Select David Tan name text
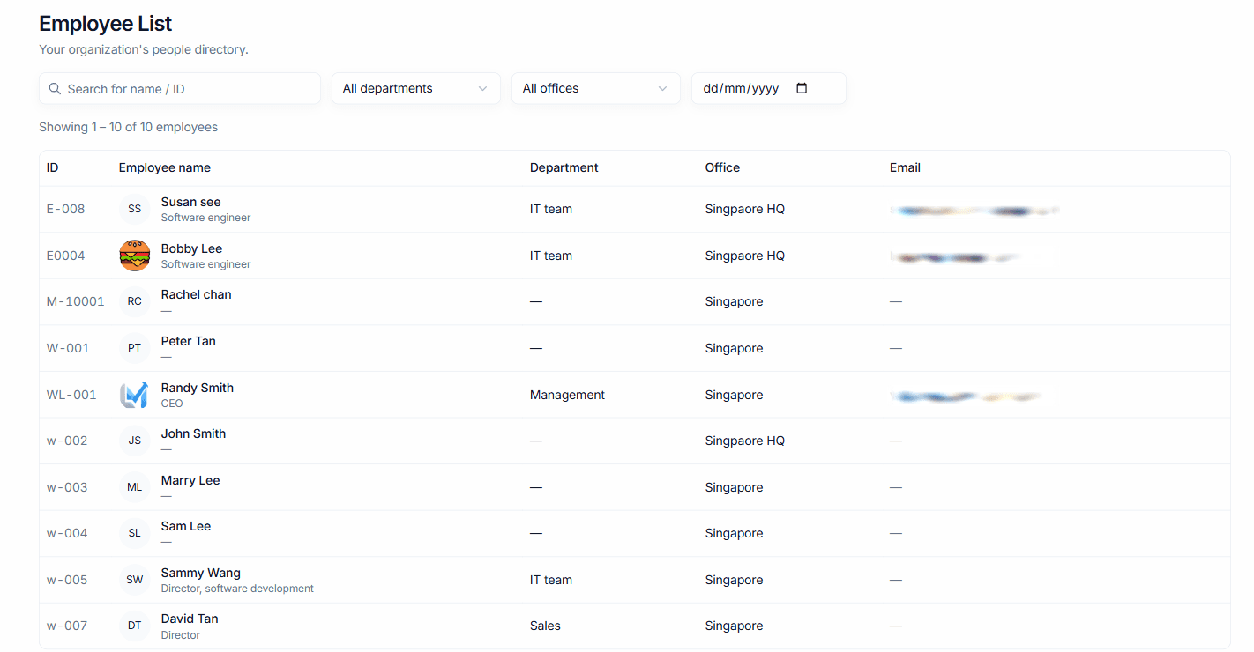 [x=190, y=619]
